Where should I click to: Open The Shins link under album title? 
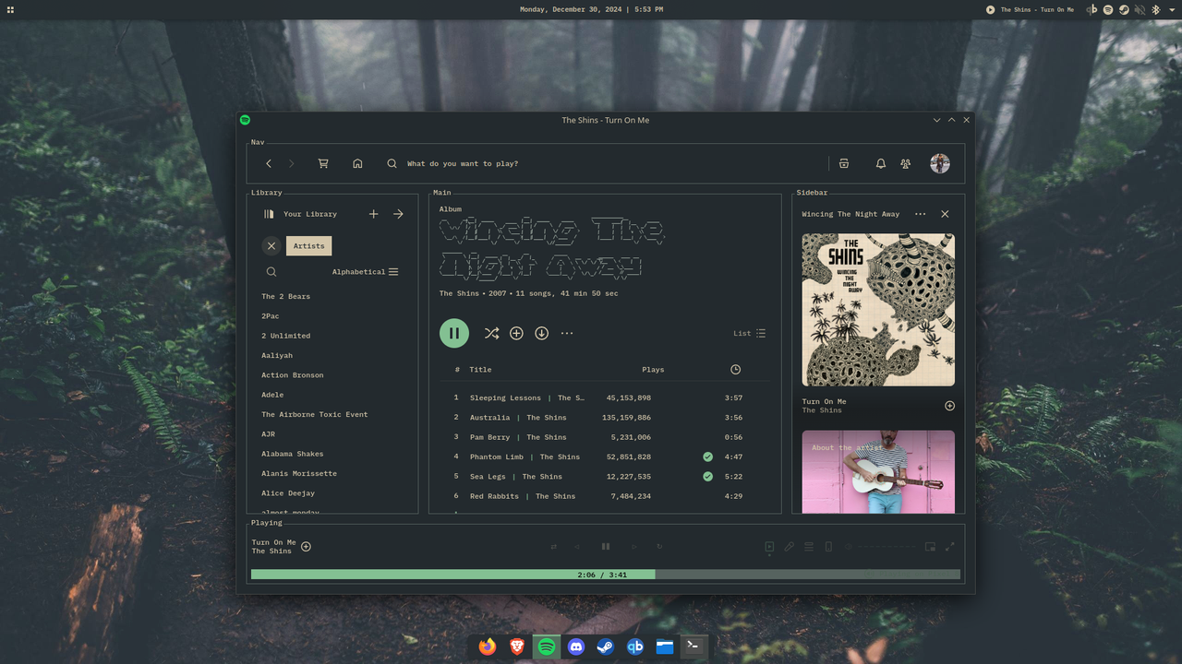coord(459,293)
